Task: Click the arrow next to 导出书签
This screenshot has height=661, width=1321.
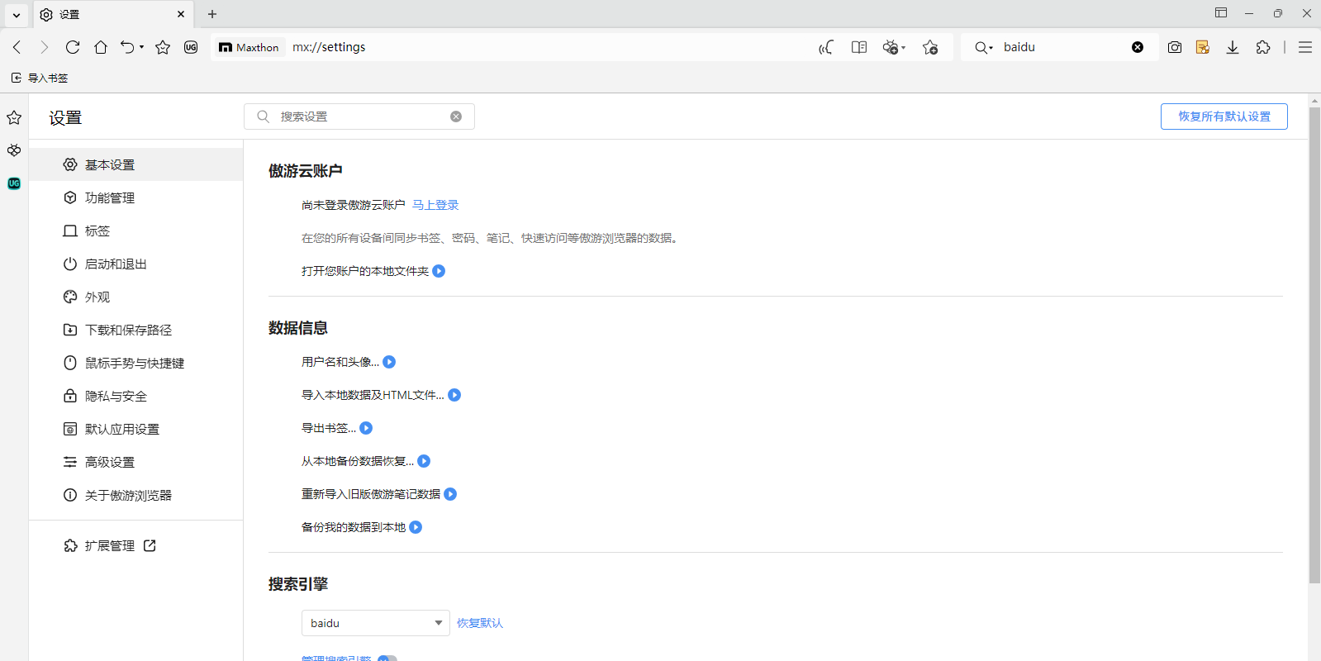Action: pyautogui.click(x=366, y=428)
